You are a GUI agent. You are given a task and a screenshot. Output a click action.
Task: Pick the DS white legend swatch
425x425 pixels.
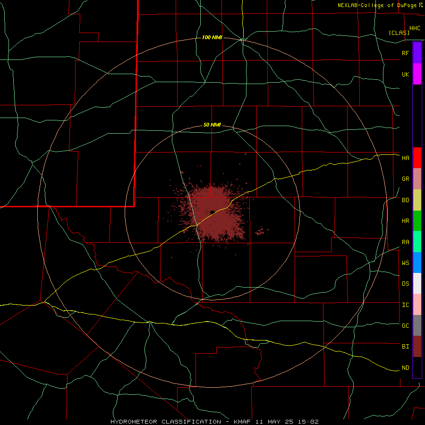click(417, 283)
